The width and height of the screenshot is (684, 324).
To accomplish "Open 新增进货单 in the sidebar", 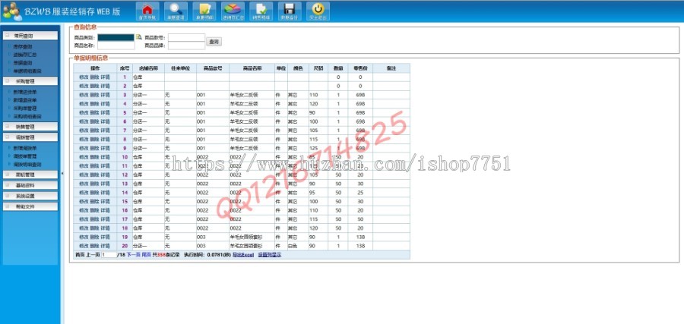I will (25, 92).
